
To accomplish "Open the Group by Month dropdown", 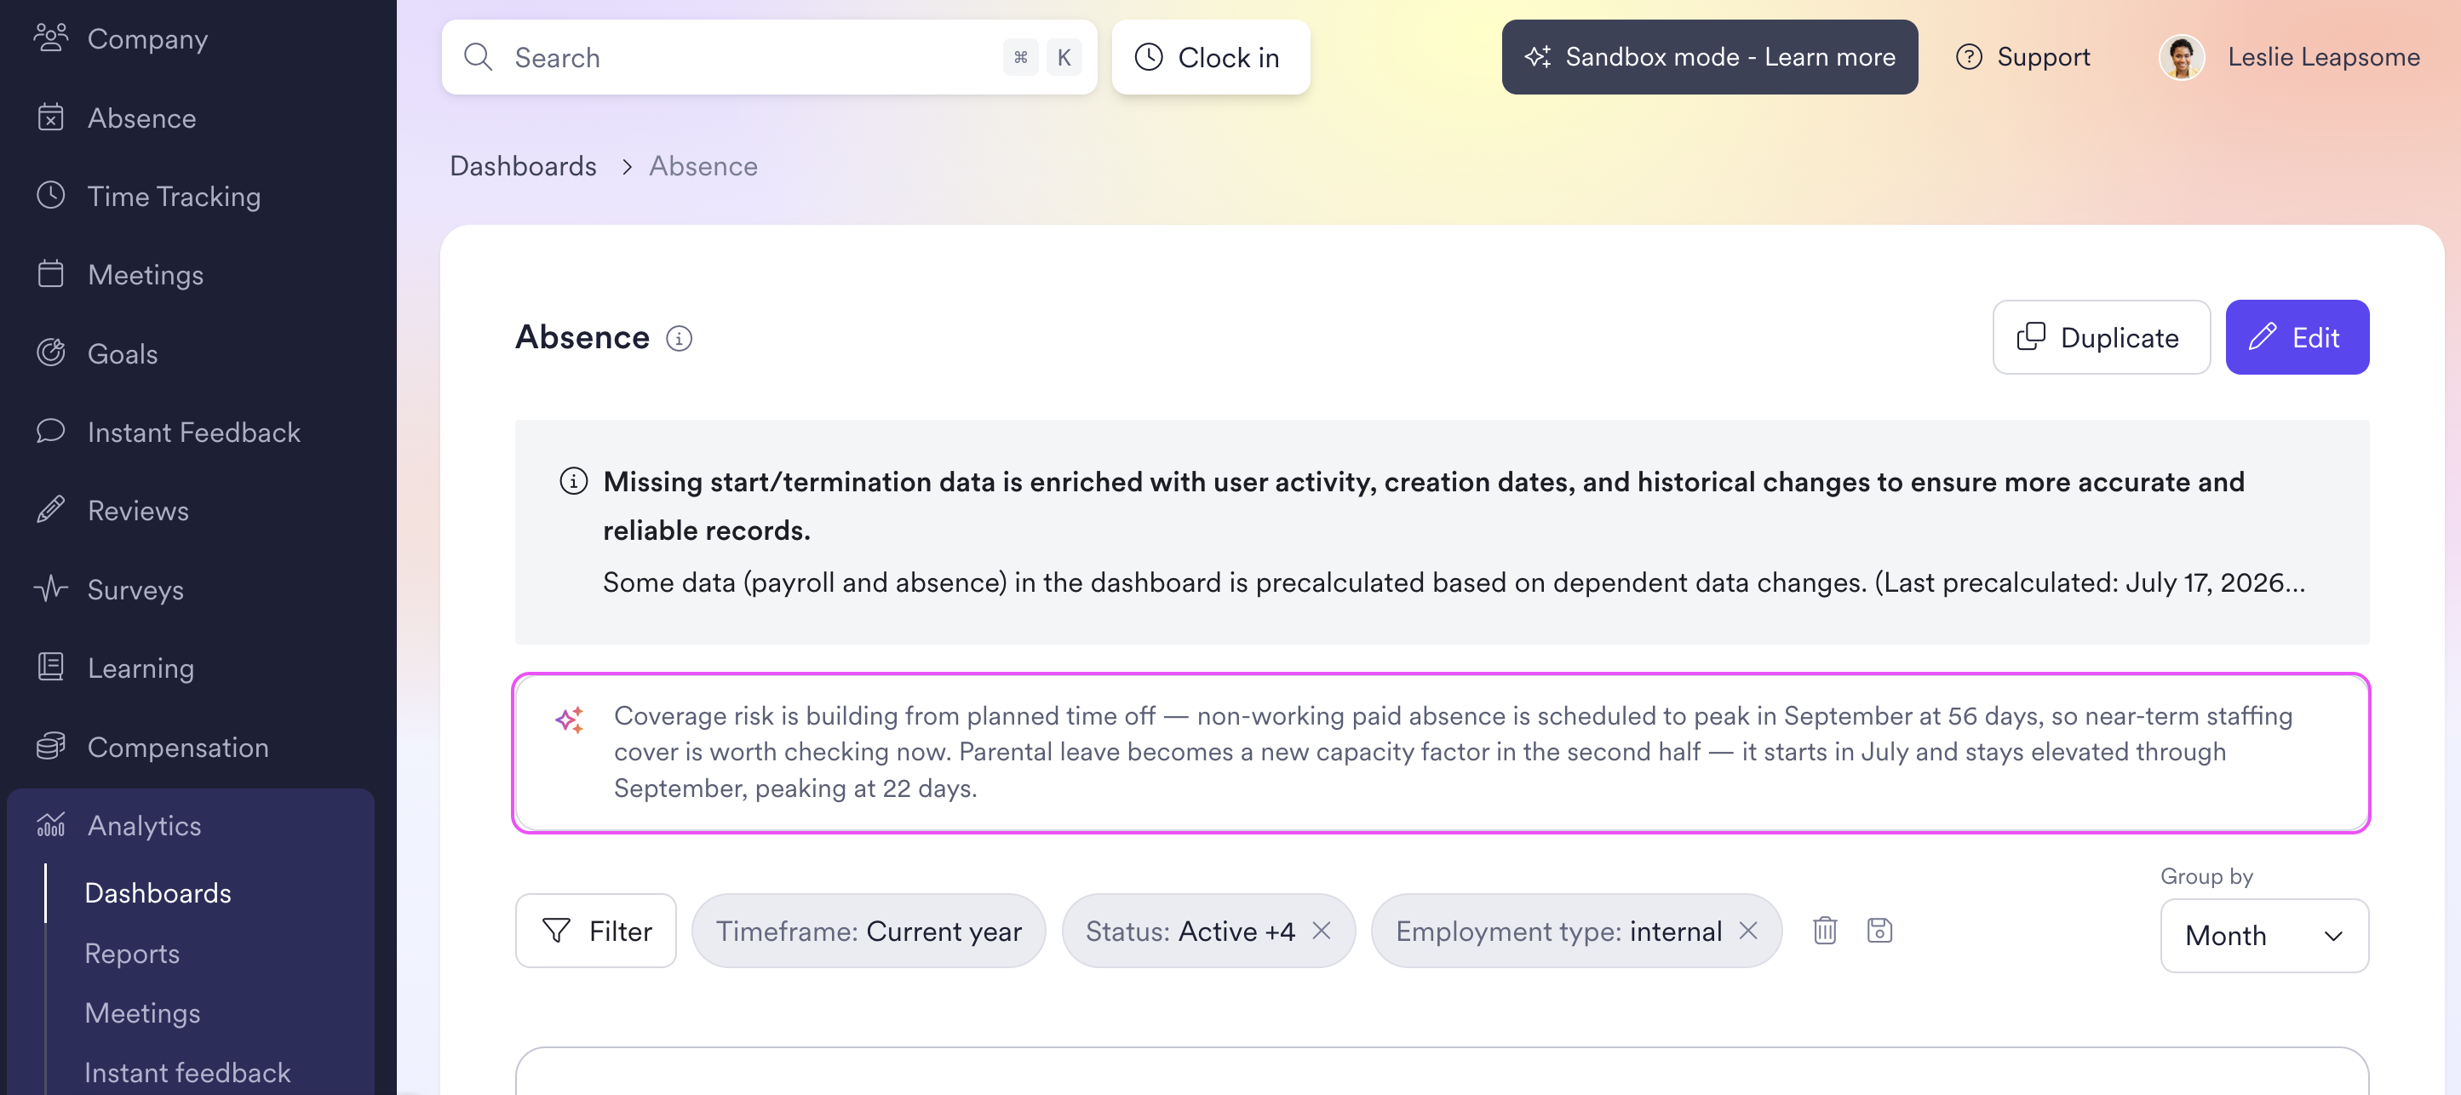I will point(2264,936).
